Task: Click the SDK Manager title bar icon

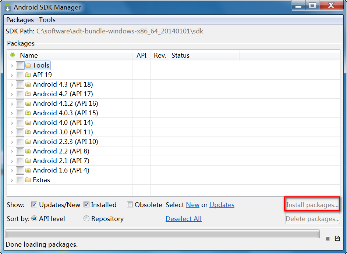Action: pos(8,7)
